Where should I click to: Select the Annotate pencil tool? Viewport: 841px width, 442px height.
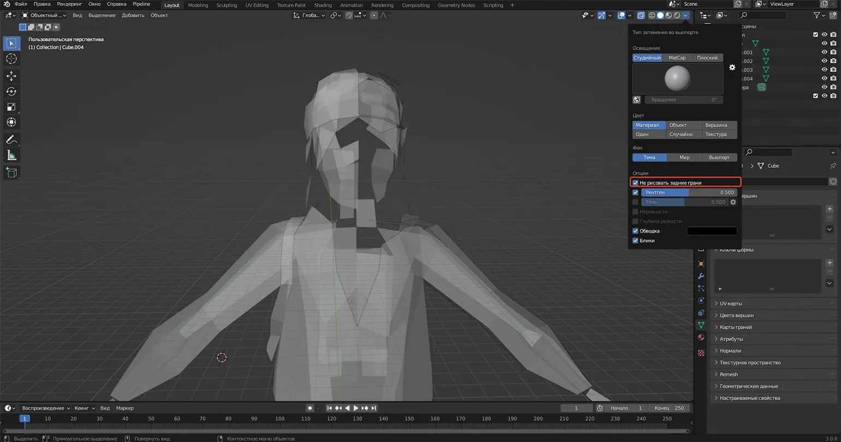click(11, 140)
